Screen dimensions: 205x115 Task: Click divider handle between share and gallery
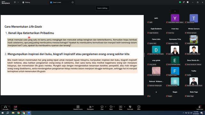click(144, 55)
